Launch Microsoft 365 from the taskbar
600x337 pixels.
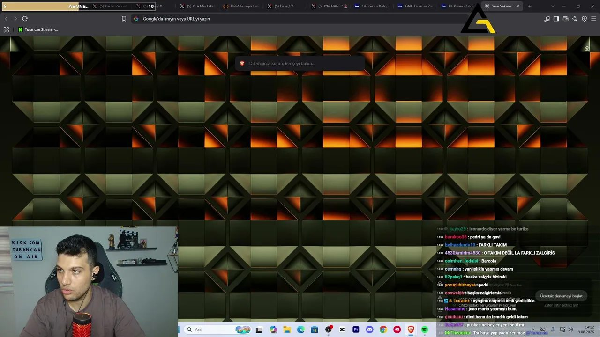coord(274,330)
